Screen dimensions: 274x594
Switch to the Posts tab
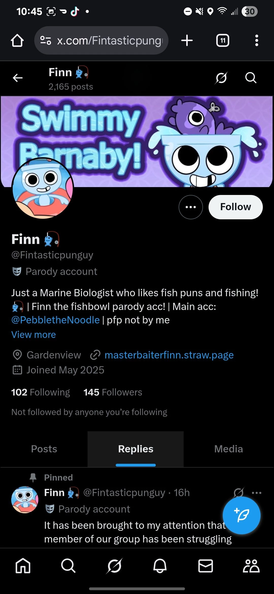tap(44, 449)
